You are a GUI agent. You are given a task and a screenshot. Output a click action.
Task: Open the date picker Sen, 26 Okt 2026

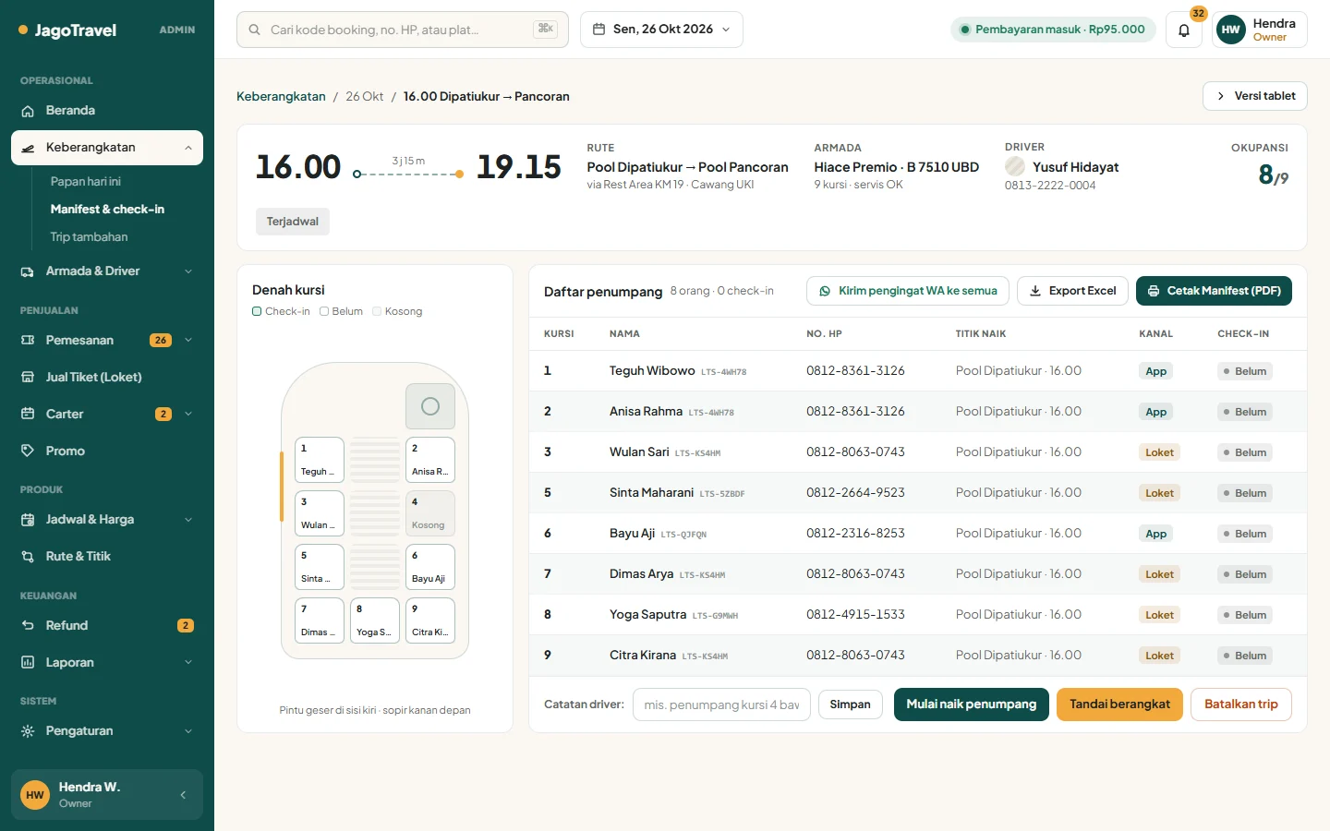pos(661,30)
